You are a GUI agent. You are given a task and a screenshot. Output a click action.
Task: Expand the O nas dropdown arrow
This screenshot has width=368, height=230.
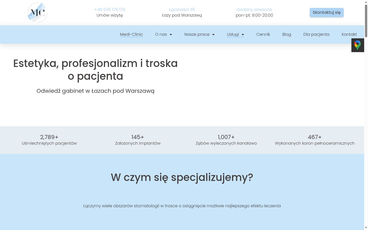171,34
